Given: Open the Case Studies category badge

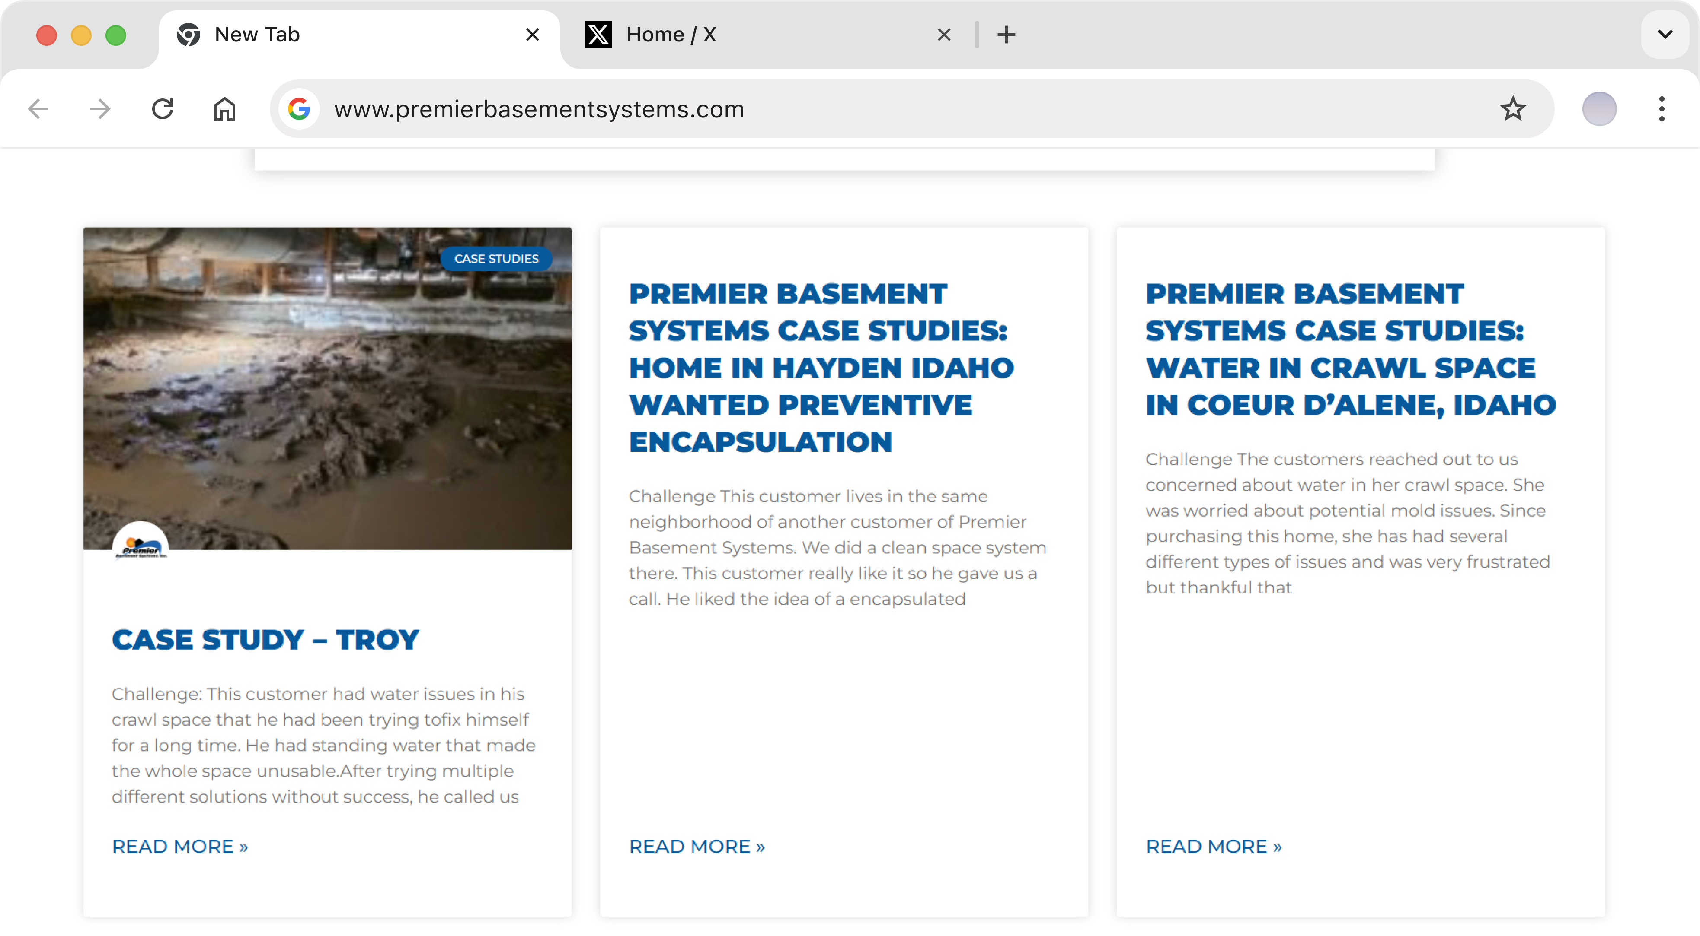Looking at the screenshot, I should point(496,258).
